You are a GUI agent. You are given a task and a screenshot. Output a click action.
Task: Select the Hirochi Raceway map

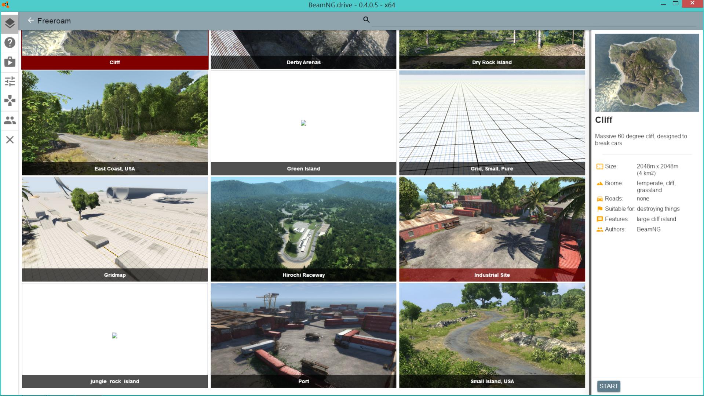coord(303,229)
